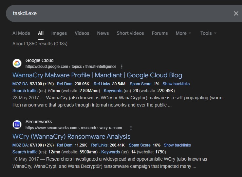Open three-dot options for Google Cloud result
The image size is (242, 177).
(122, 67)
